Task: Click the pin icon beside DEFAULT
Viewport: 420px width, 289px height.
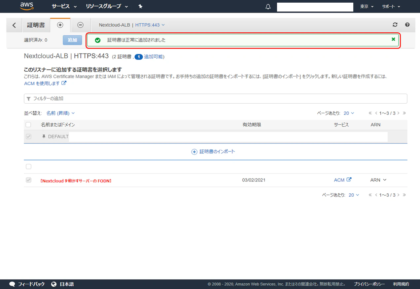Action: click(44, 136)
